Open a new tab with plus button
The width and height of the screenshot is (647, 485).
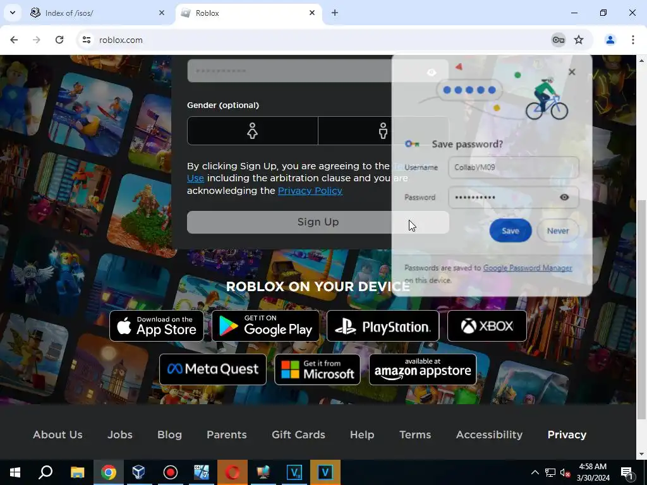pos(335,13)
